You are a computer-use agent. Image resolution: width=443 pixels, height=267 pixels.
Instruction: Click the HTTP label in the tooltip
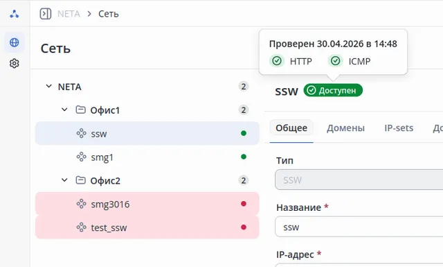tap(301, 61)
